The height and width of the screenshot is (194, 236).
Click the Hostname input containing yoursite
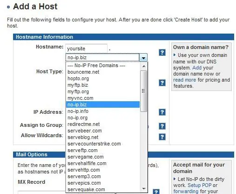(x=86, y=48)
